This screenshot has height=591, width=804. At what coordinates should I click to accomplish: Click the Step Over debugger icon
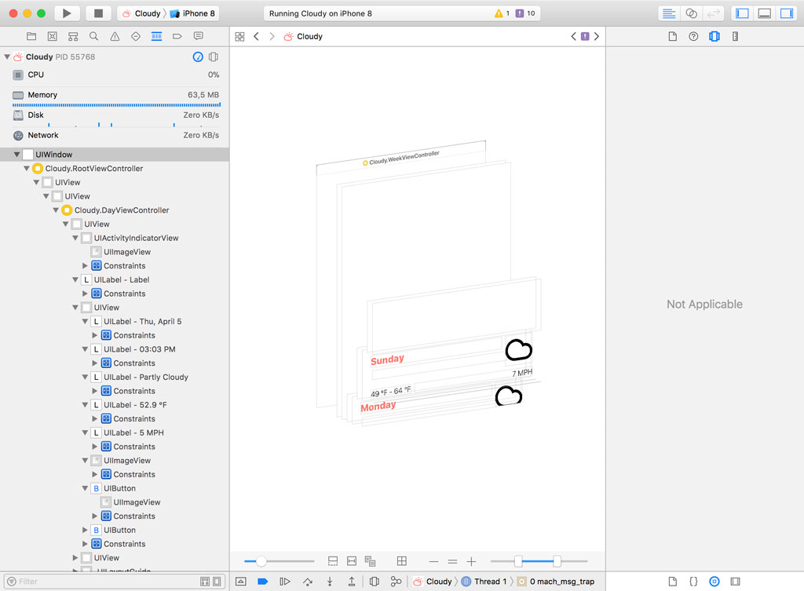pyautogui.click(x=309, y=582)
